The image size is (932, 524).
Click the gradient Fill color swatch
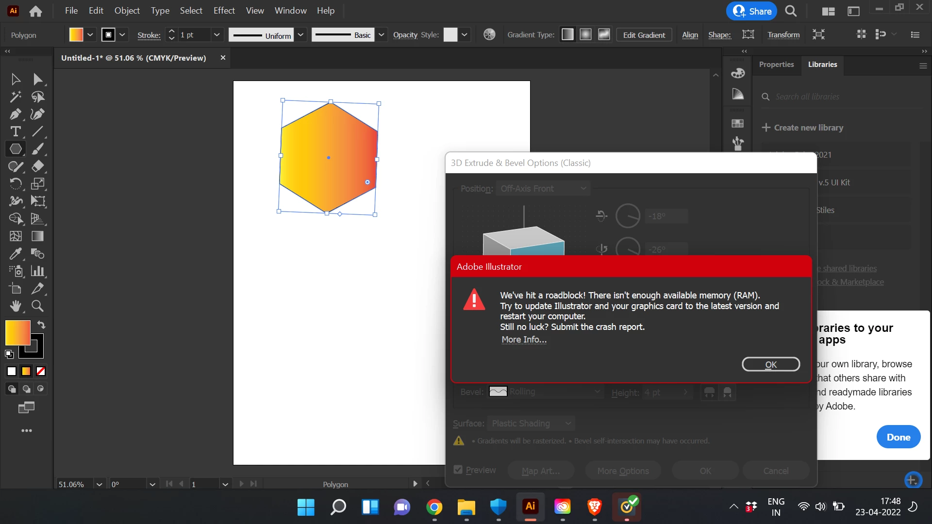click(18, 333)
